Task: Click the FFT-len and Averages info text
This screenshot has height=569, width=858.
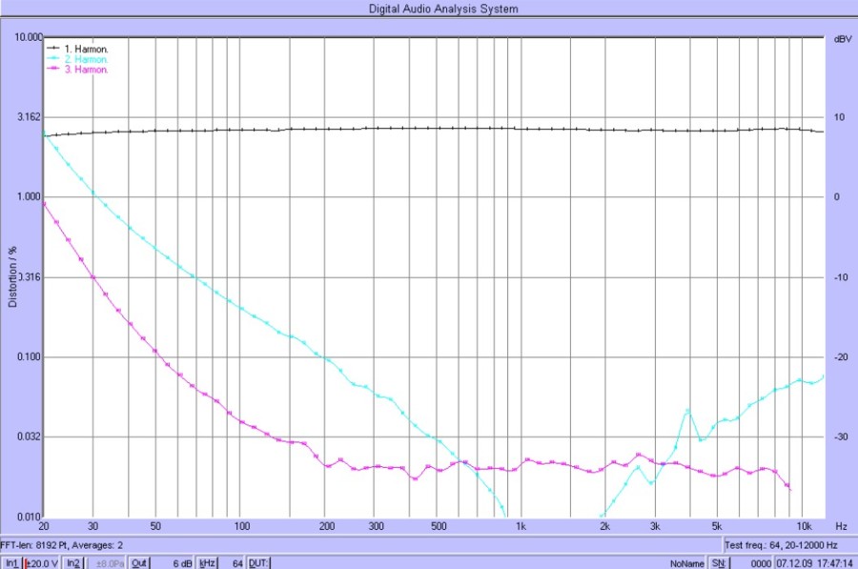Action: pos(62,544)
